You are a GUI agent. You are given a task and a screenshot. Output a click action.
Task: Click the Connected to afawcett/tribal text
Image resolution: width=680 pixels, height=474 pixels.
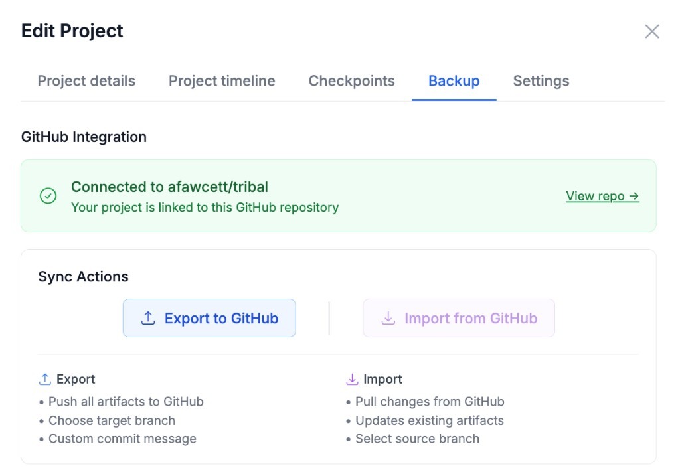(x=169, y=187)
